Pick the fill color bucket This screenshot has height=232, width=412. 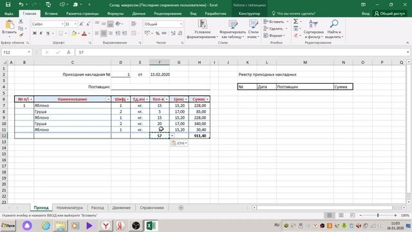click(74, 33)
